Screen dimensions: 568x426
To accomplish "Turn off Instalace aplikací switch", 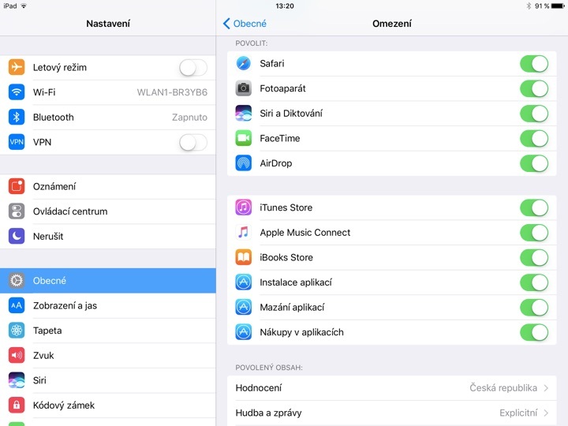I will pyautogui.click(x=534, y=283).
